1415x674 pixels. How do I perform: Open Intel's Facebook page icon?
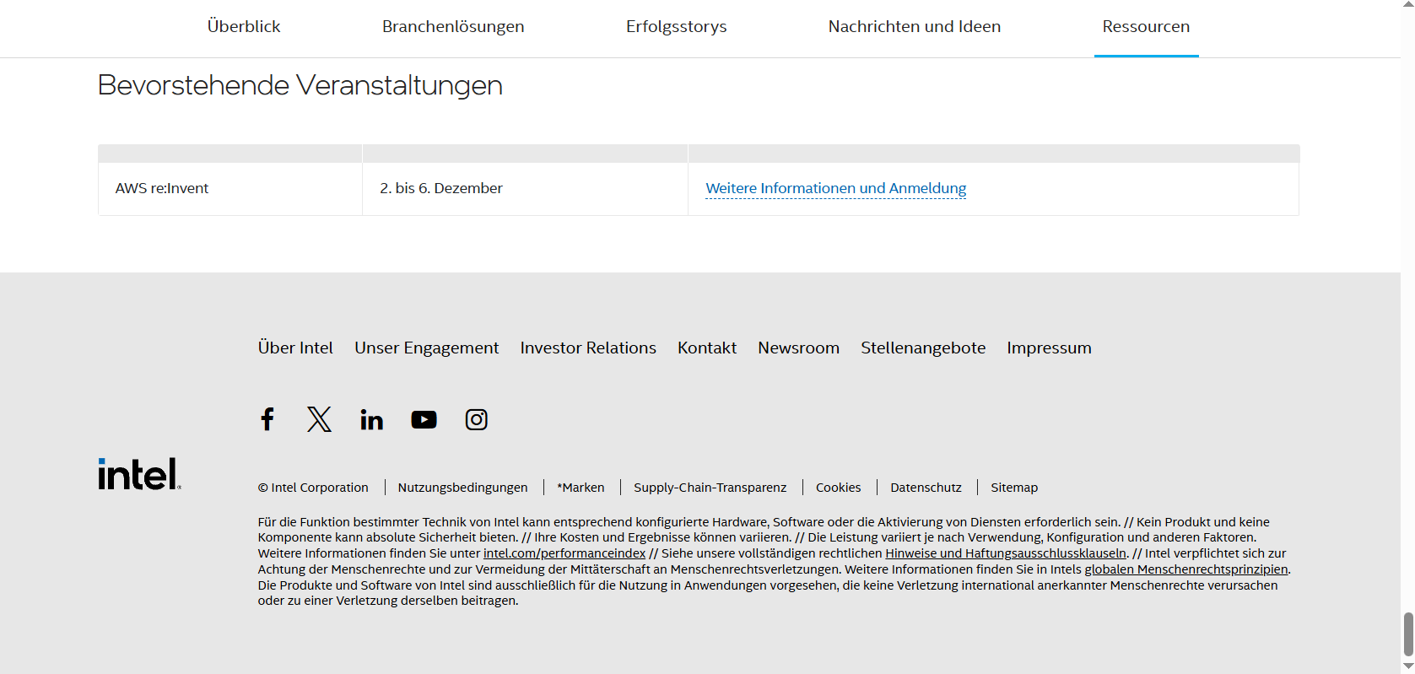267,419
